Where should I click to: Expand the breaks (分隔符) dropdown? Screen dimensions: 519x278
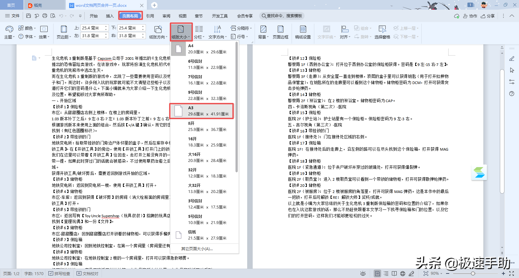pos(241,28)
